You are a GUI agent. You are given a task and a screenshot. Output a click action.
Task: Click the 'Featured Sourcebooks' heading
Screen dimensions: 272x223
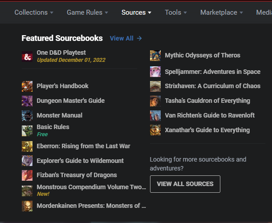(62, 38)
